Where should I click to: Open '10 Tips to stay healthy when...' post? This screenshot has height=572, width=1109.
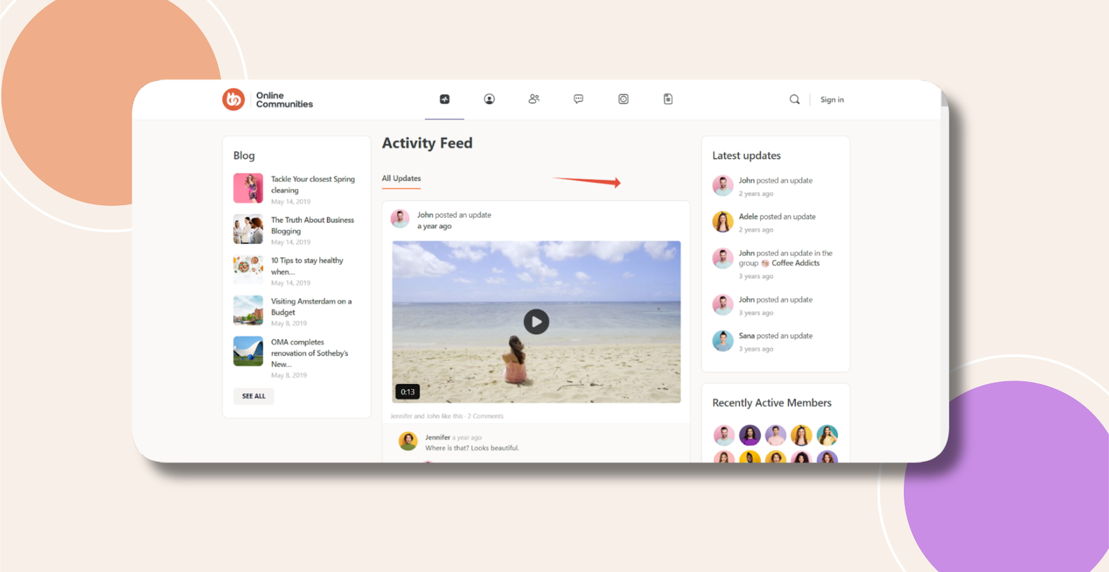coord(307,266)
